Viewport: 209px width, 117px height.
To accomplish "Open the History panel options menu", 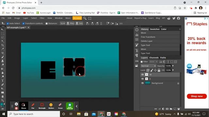I will coord(180,29).
